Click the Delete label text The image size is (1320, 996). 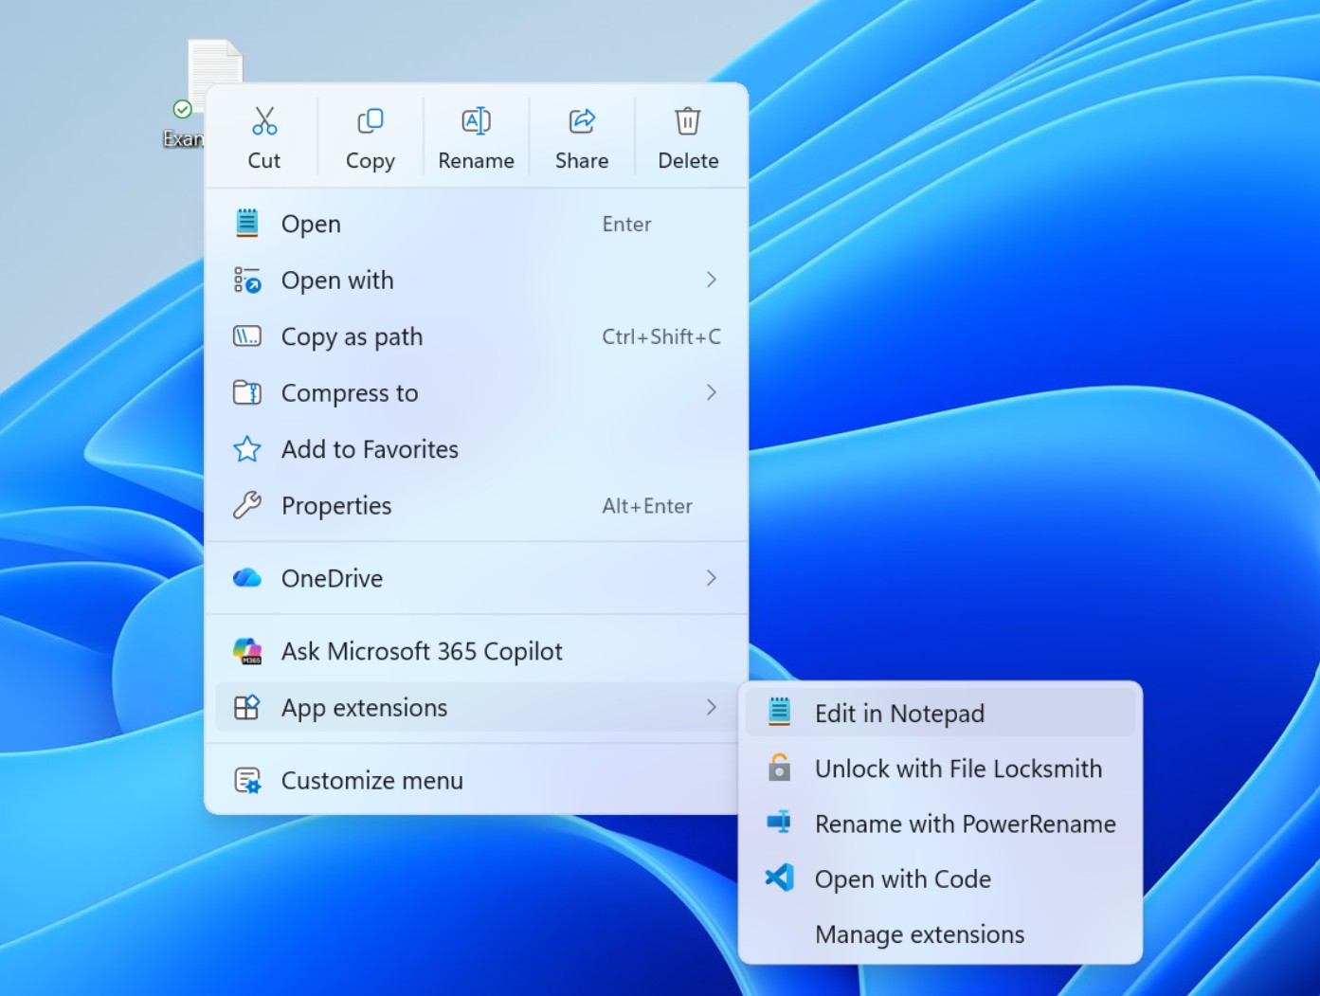click(688, 160)
